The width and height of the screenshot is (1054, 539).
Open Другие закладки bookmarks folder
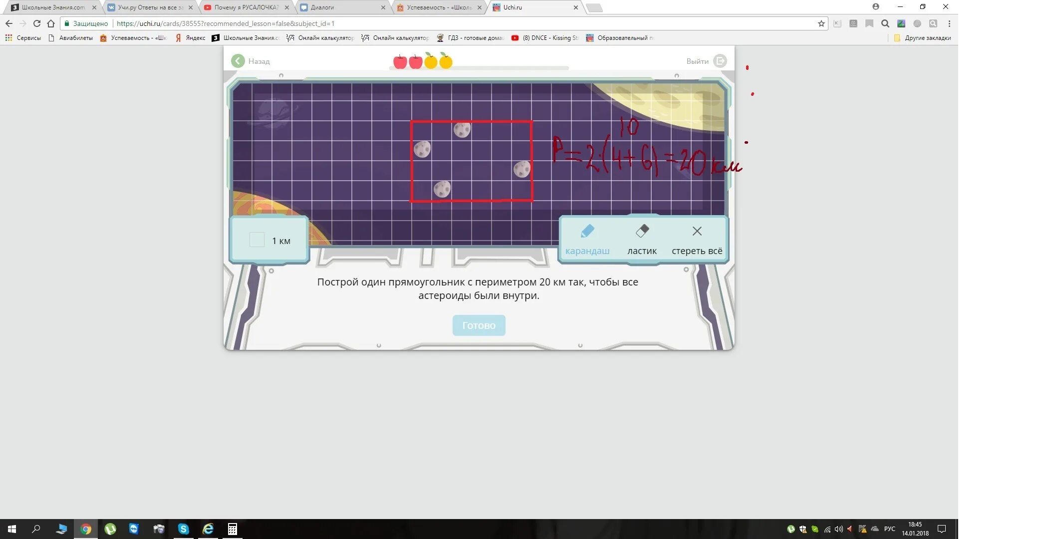923,38
